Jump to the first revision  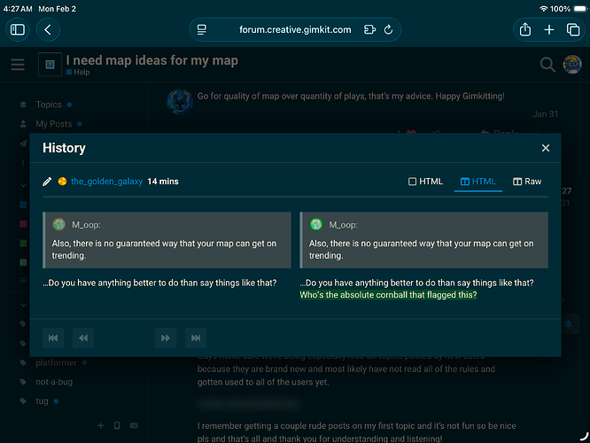click(53, 338)
